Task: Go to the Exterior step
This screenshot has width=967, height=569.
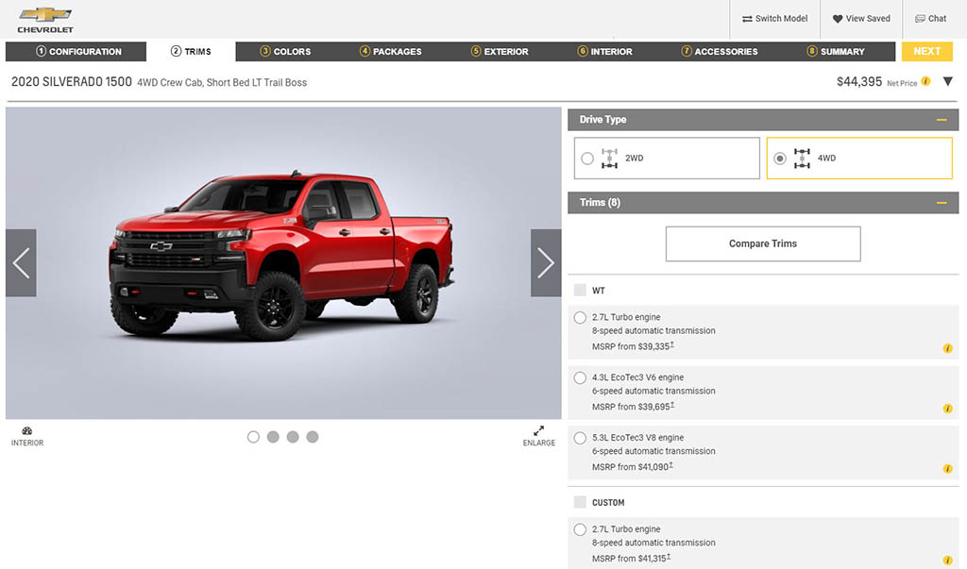Action: (500, 52)
